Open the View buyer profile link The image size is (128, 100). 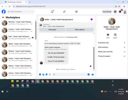(72, 37)
